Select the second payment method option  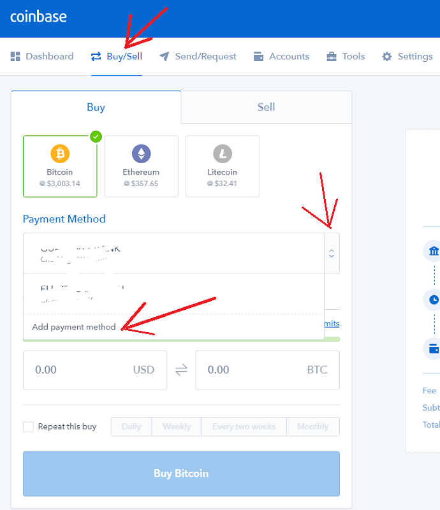[174, 294]
